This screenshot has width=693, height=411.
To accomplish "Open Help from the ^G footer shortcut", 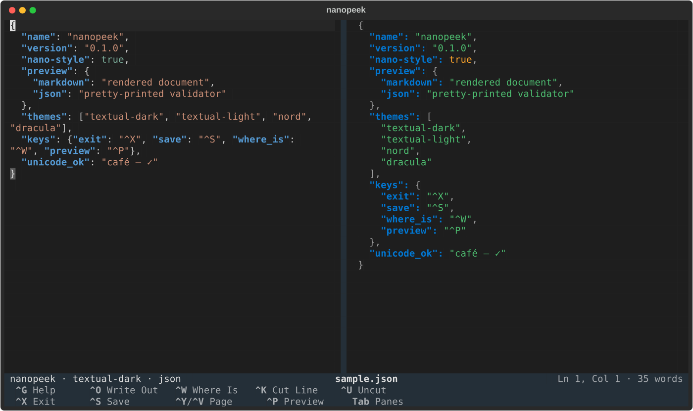I will coord(35,390).
